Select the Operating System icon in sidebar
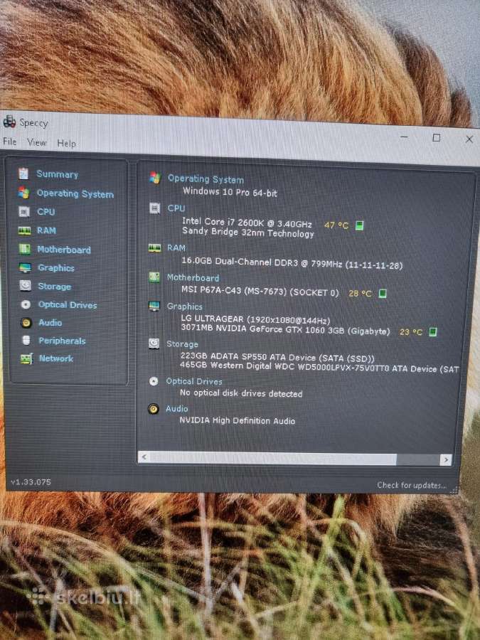480x640 pixels. coord(23,193)
